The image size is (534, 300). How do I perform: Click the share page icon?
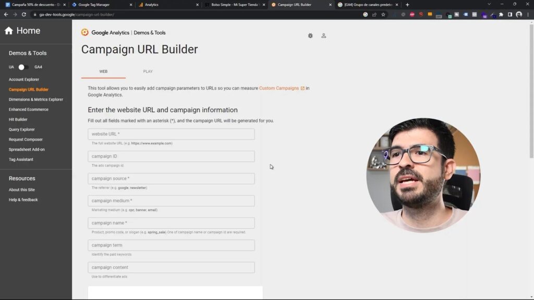[x=374, y=15]
